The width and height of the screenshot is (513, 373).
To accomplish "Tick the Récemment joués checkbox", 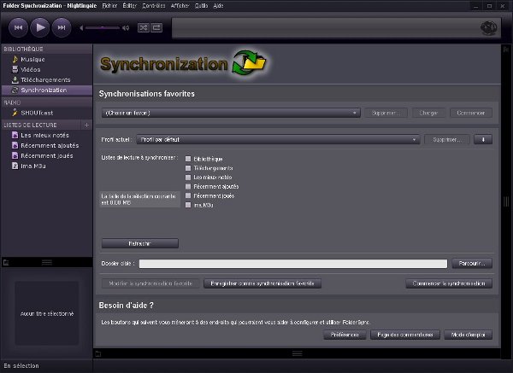I will coord(188,195).
